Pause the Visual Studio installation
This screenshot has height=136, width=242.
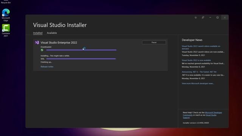pyautogui.click(x=154, y=42)
